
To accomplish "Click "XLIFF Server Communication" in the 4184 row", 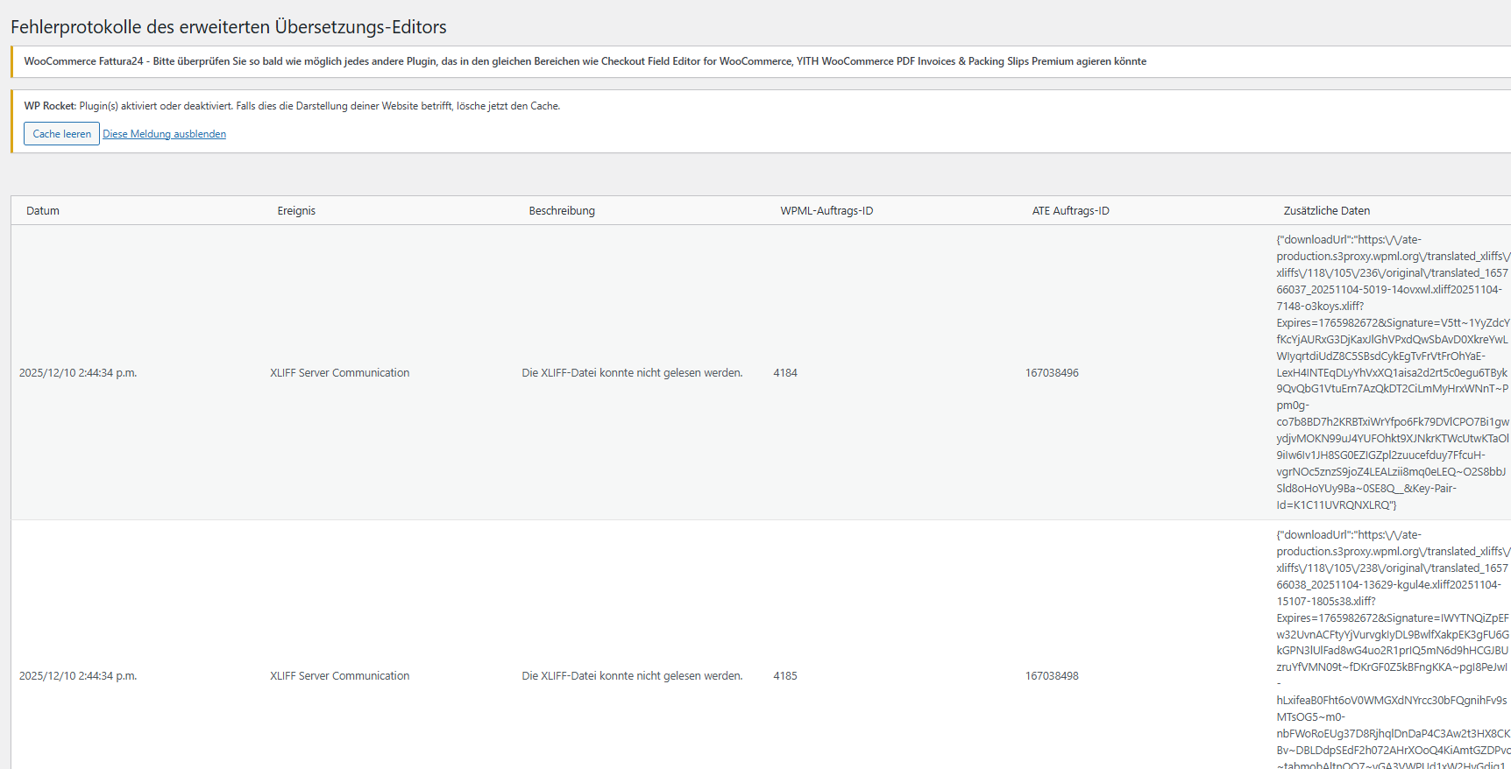I will tap(339, 373).
